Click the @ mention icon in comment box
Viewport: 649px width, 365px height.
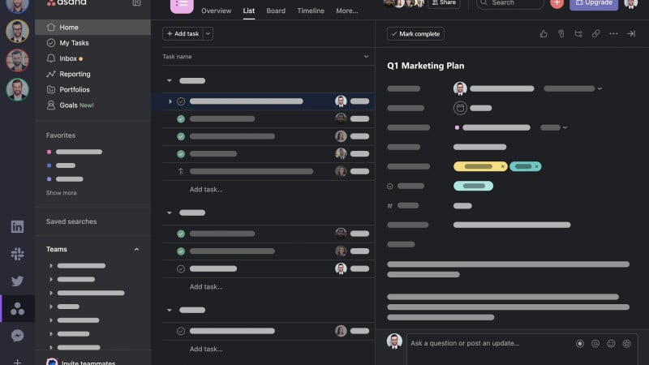[595, 343]
